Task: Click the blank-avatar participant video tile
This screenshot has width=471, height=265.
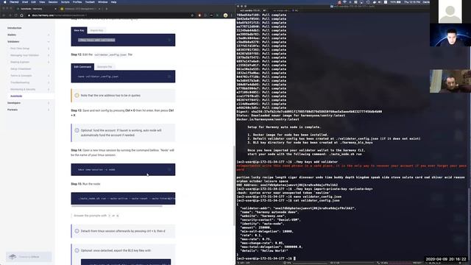Action: 450,12
